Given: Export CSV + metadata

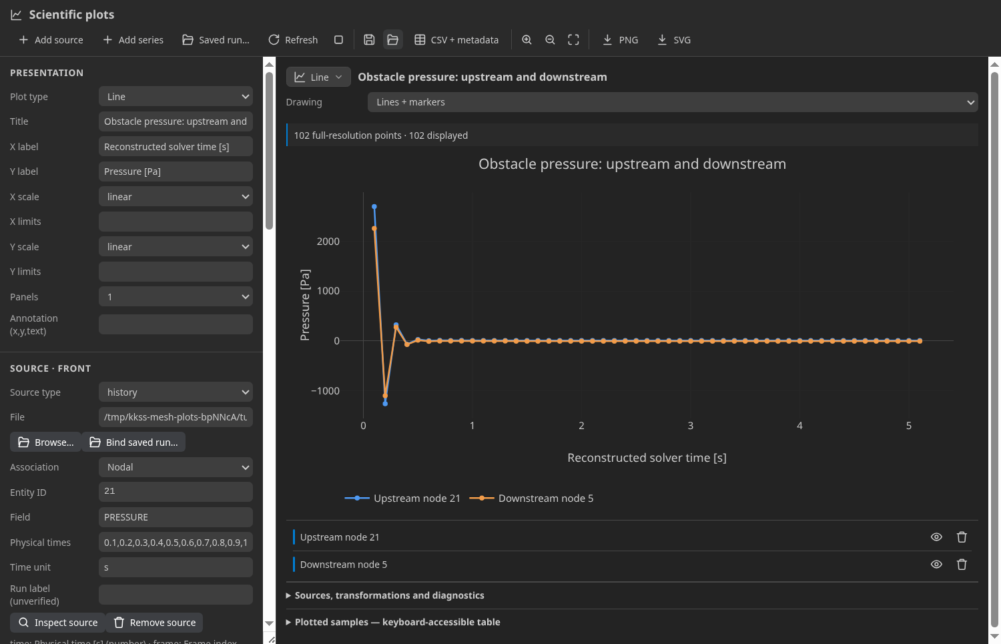Looking at the screenshot, I should [x=456, y=40].
